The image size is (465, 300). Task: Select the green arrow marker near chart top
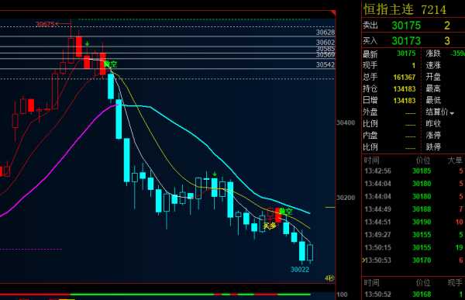pyautogui.click(x=87, y=44)
